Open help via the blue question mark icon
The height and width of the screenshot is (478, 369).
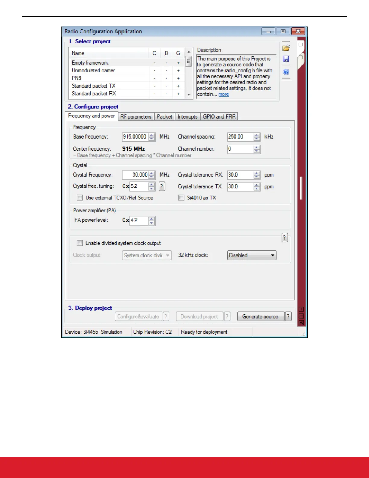286,72
